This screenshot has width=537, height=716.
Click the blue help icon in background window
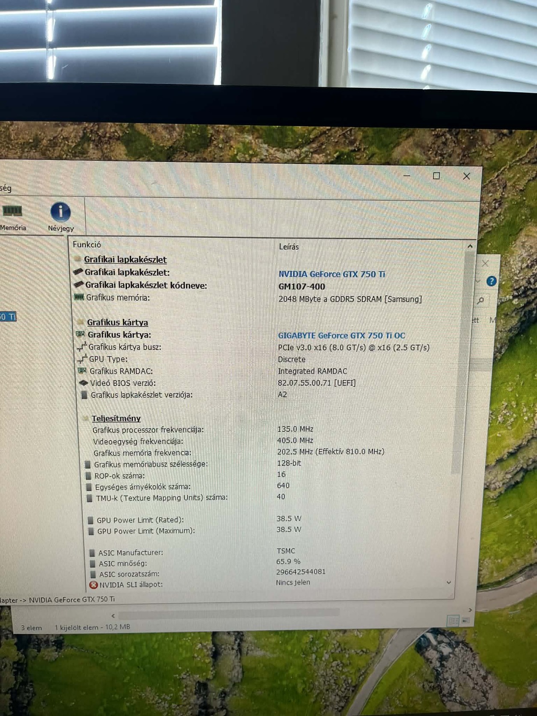pos(491,281)
